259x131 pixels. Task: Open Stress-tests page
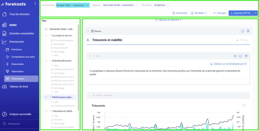coord(15,64)
